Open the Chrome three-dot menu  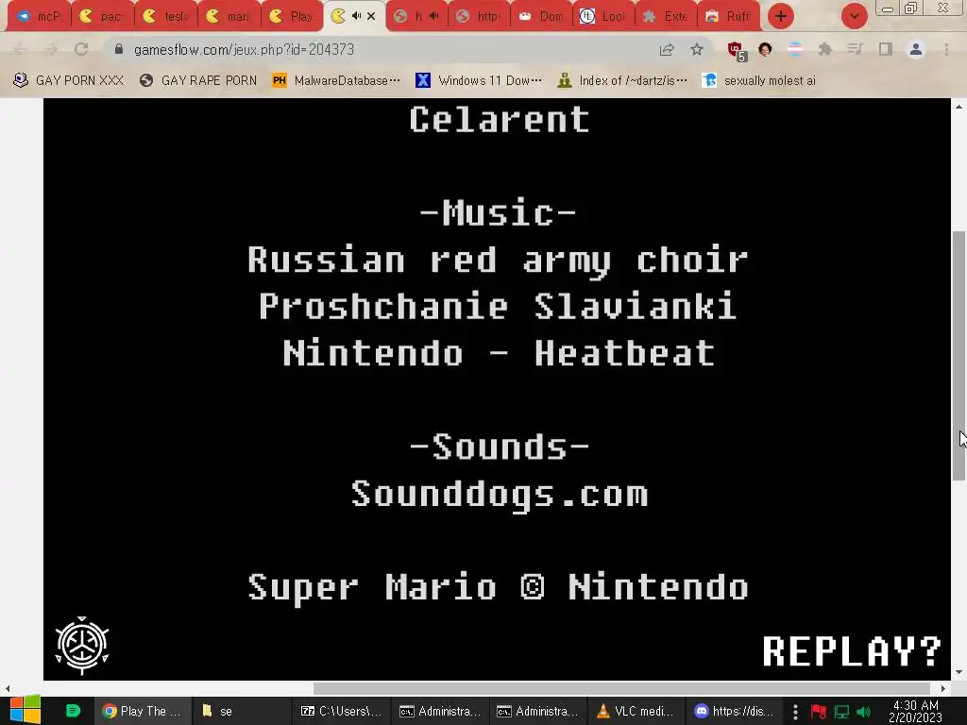point(946,49)
